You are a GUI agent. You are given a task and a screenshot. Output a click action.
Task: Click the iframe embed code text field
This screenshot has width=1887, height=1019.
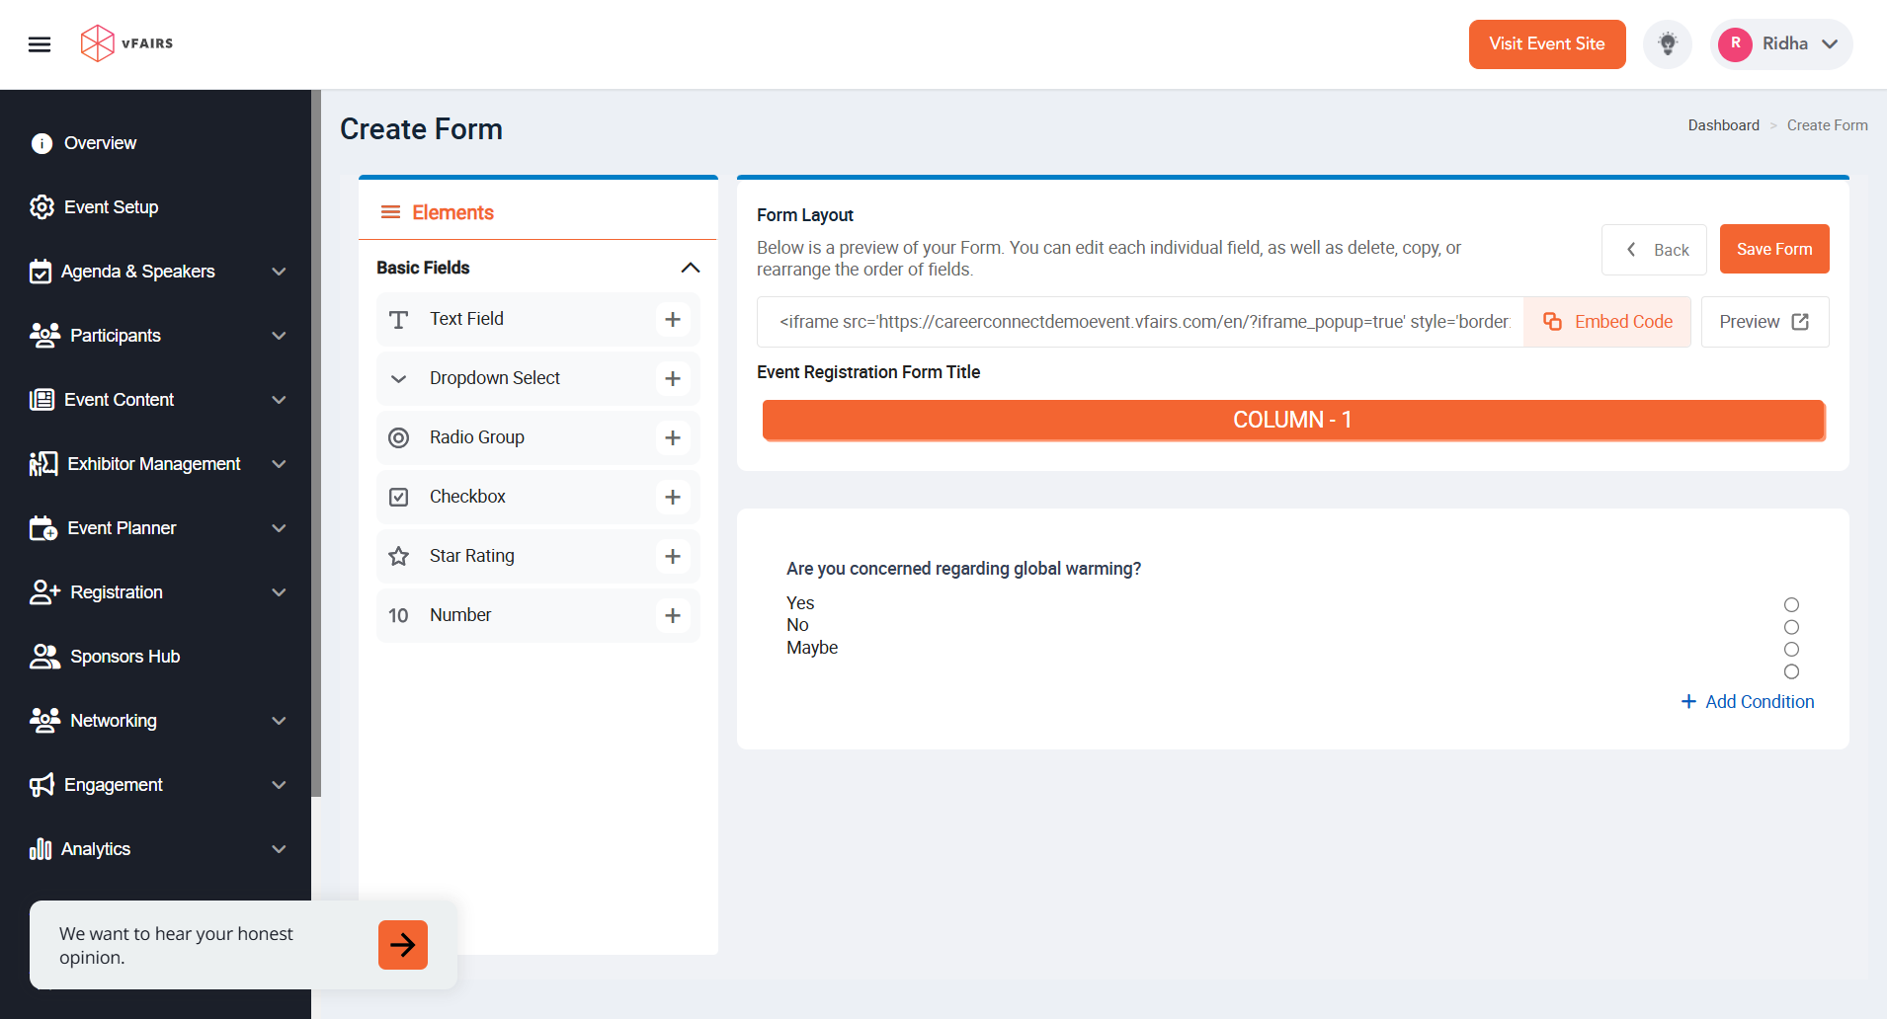tap(1142, 322)
